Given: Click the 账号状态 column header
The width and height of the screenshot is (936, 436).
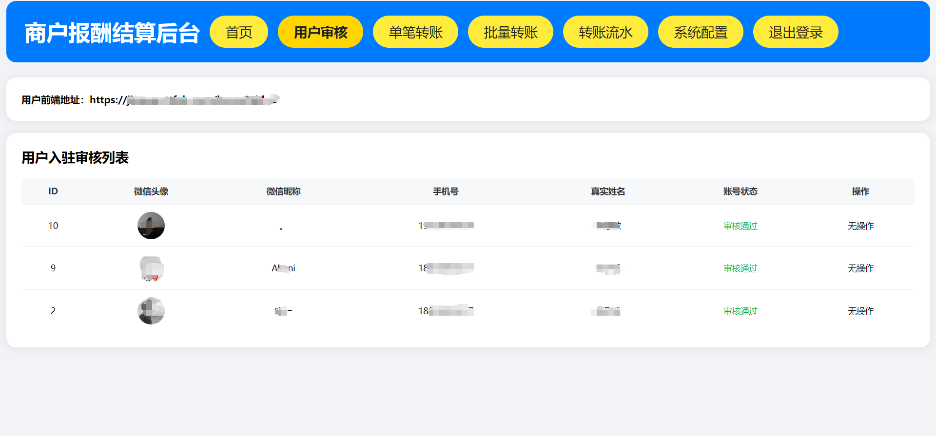Looking at the screenshot, I should pyautogui.click(x=740, y=191).
